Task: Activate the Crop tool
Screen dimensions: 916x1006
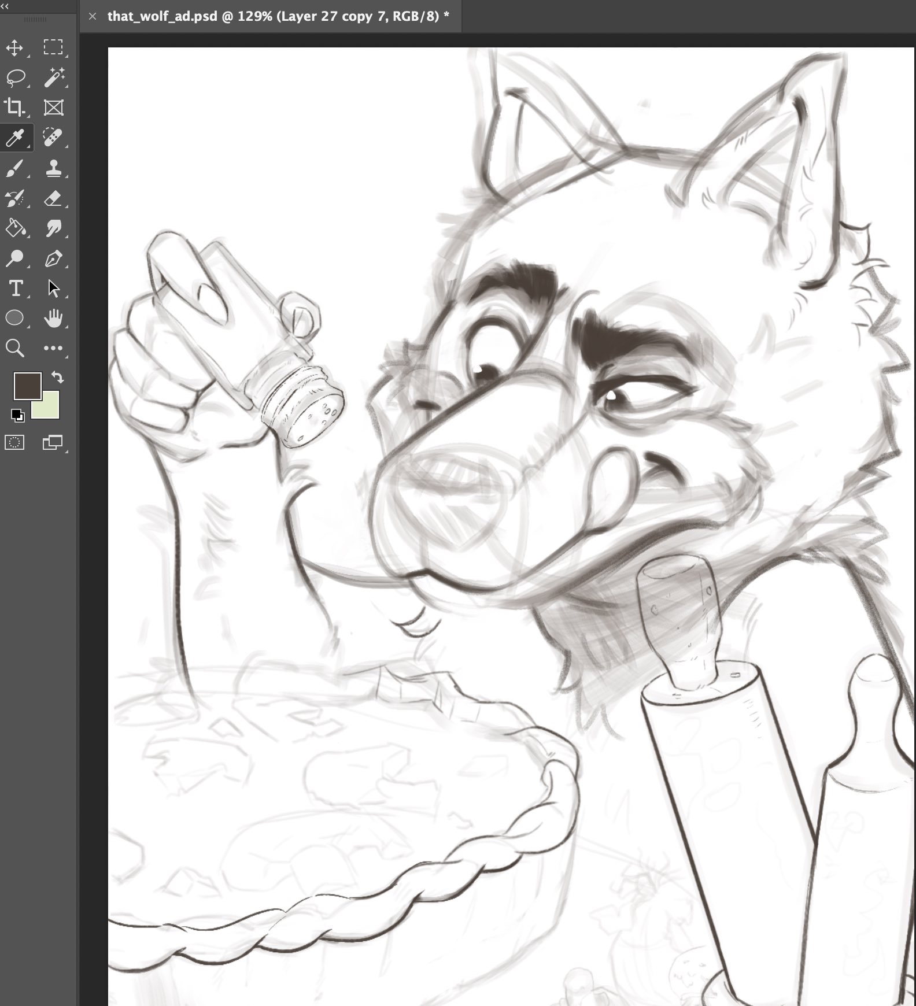Action: (14, 108)
